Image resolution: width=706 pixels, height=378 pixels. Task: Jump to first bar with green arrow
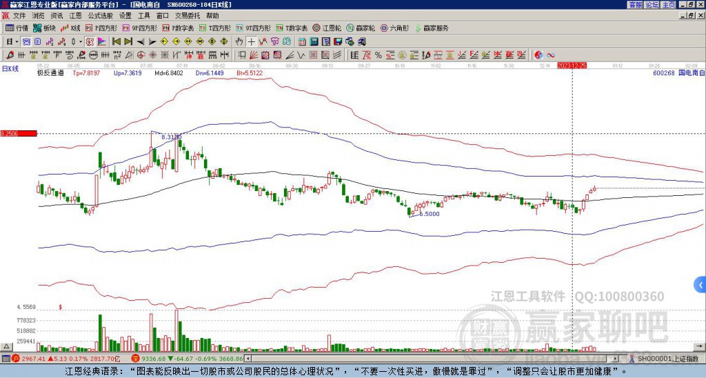116,42
